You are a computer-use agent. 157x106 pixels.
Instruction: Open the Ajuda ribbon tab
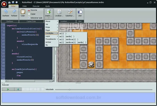(47, 6)
